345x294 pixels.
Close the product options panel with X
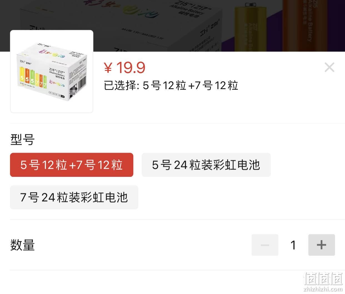tap(329, 67)
